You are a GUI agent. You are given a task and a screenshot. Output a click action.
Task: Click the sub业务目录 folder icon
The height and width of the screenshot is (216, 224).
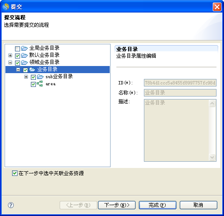[x=40, y=77]
